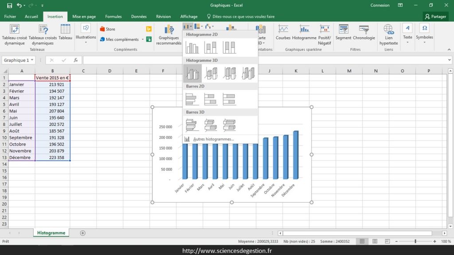Screen dimensions: 454x255
Task: Click the Partager button
Action: pyautogui.click(x=435, y=16)
